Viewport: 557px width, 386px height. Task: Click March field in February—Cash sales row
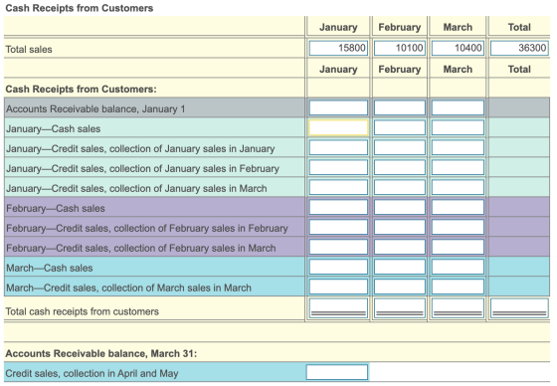click(458, 207)
